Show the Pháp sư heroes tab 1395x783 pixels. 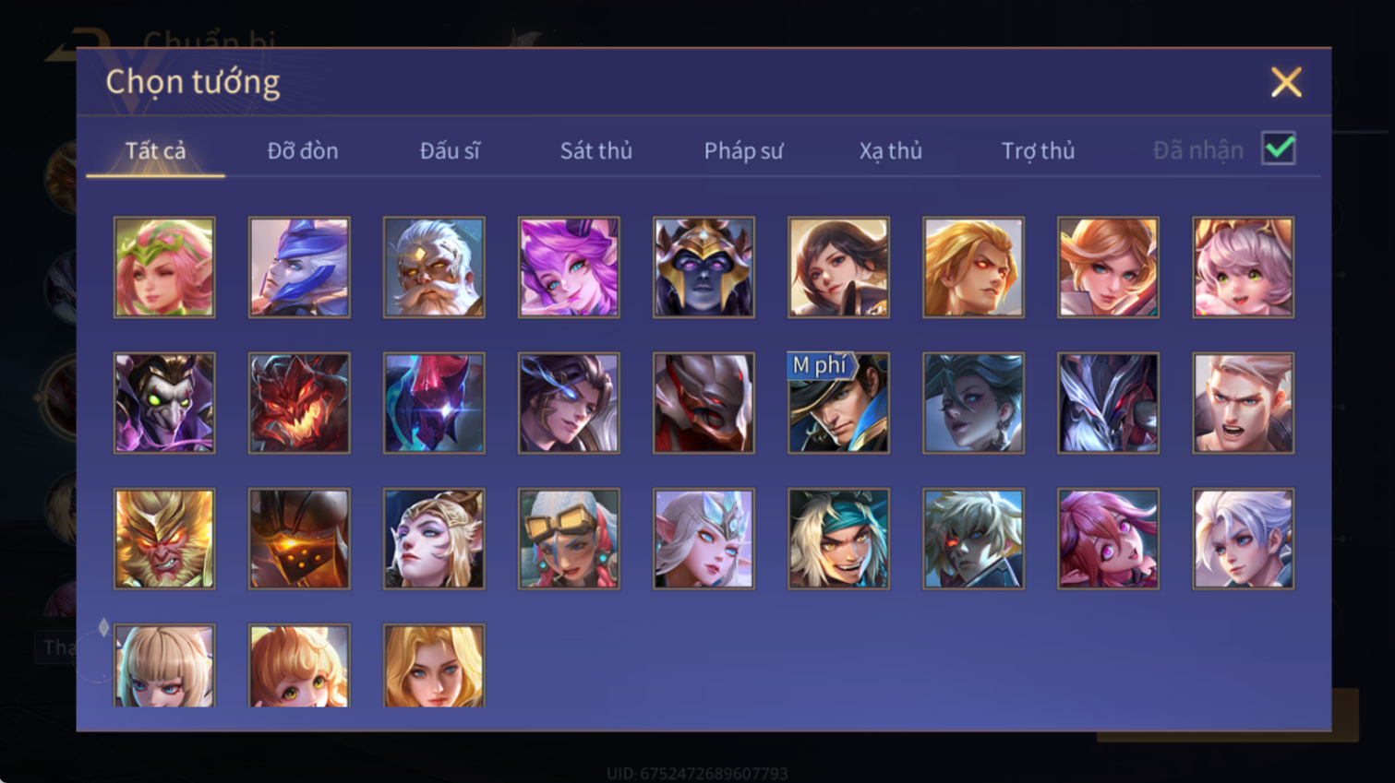pyautogui.click(x=743, y=150)
